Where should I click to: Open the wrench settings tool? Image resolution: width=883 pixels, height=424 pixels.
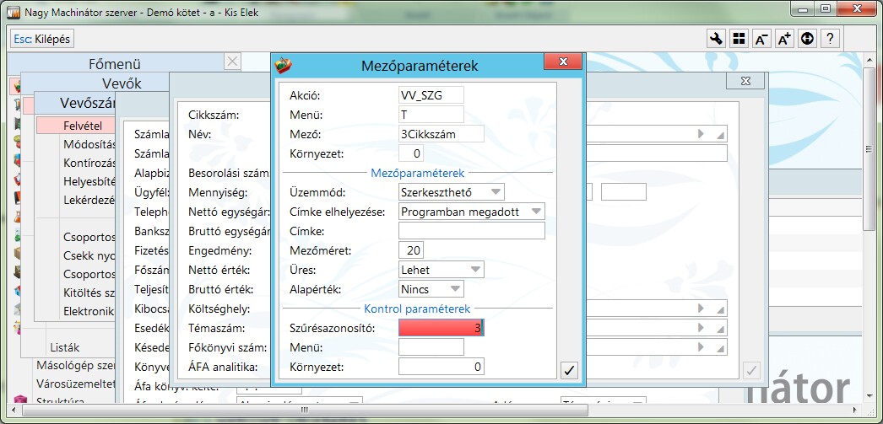(x=716, y=39)
